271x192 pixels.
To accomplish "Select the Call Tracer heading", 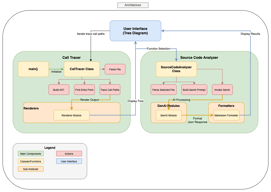I will tap(72, 58).
